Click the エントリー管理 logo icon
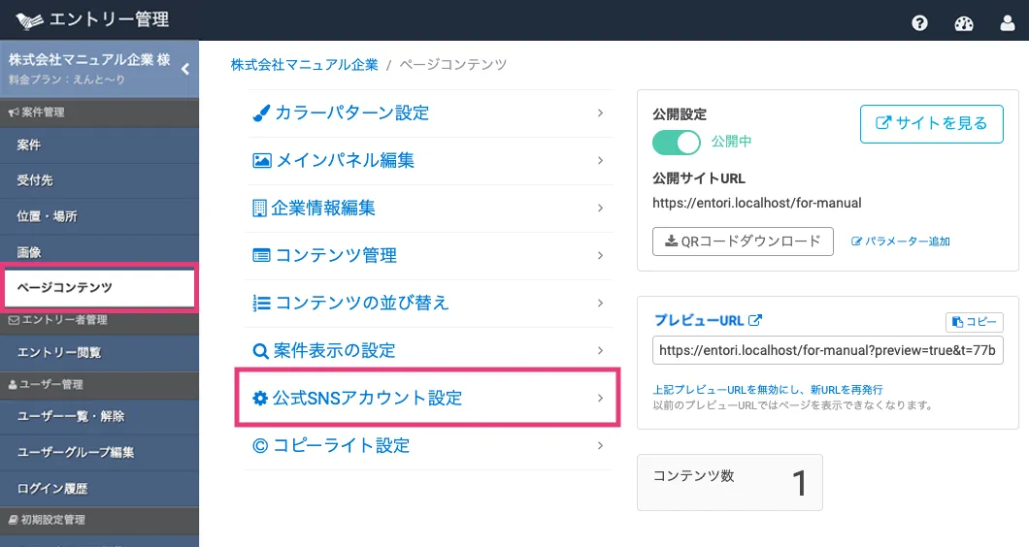1029x547 pixels. coord(29,20)
